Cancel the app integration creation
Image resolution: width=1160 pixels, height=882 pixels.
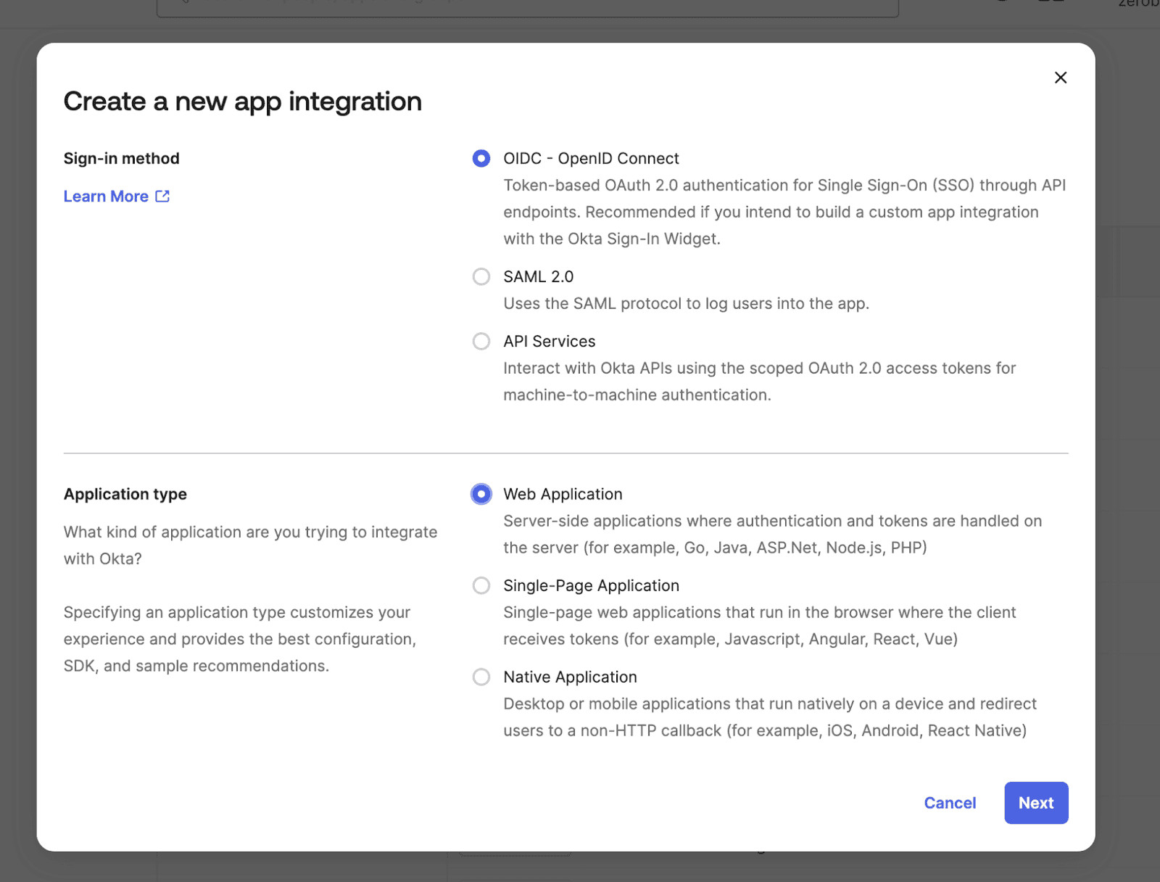pyautogui.click(x=950, y=803)
